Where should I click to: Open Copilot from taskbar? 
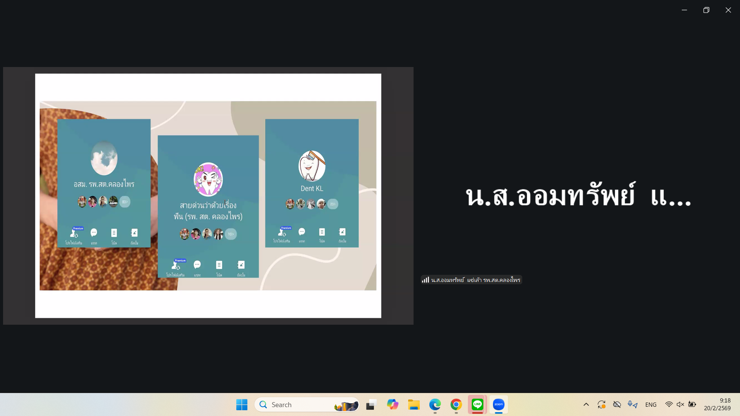coord(392,404)
